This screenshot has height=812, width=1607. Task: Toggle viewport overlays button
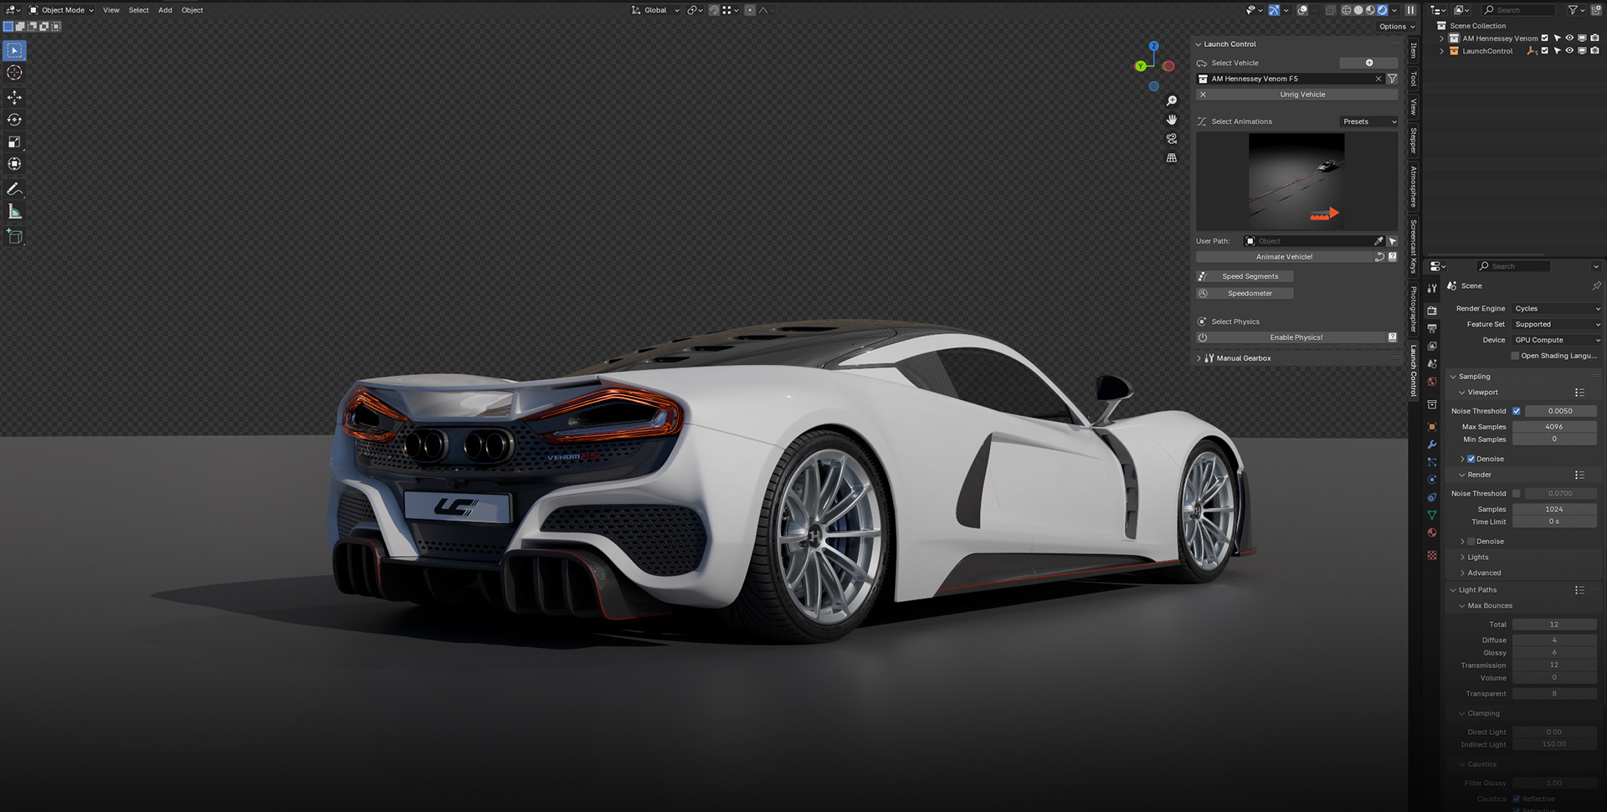[1302, 10]
